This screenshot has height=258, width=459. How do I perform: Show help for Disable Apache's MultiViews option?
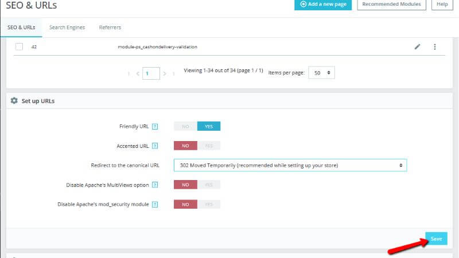tap(155, 185)
